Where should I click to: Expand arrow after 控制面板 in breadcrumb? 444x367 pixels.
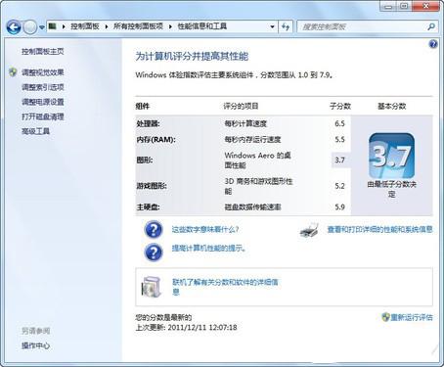tap(107, 26)
